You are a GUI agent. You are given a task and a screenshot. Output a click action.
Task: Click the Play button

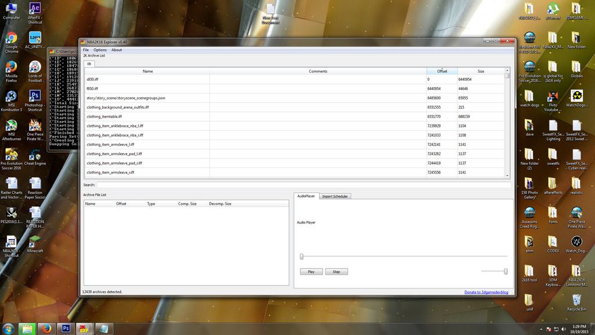click(311, 272)
